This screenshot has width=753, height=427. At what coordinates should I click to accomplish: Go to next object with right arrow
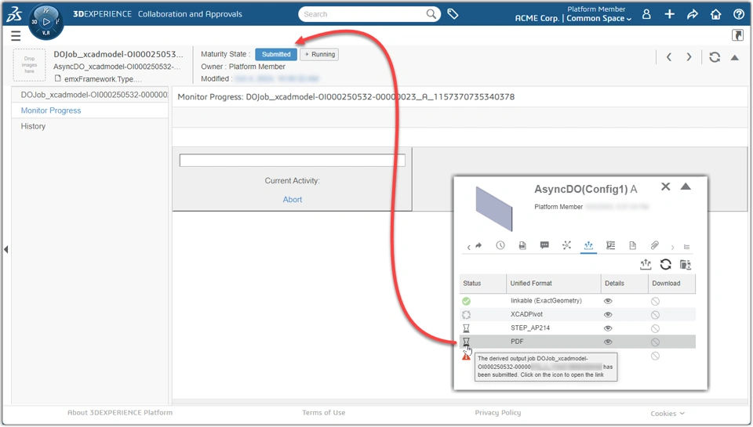point(689,57)
